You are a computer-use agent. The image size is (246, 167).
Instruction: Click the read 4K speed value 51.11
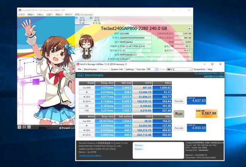[162, 92]
